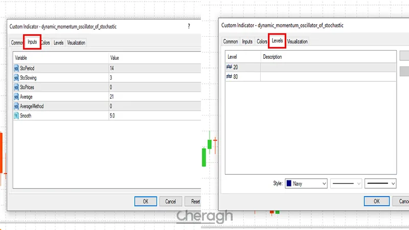Click the StoPrices variable icon

(x=16, y=87)
